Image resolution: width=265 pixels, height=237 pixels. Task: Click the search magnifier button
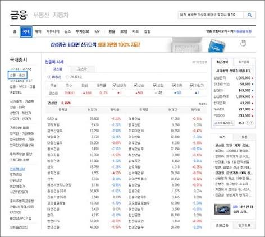tap(249, 15)
